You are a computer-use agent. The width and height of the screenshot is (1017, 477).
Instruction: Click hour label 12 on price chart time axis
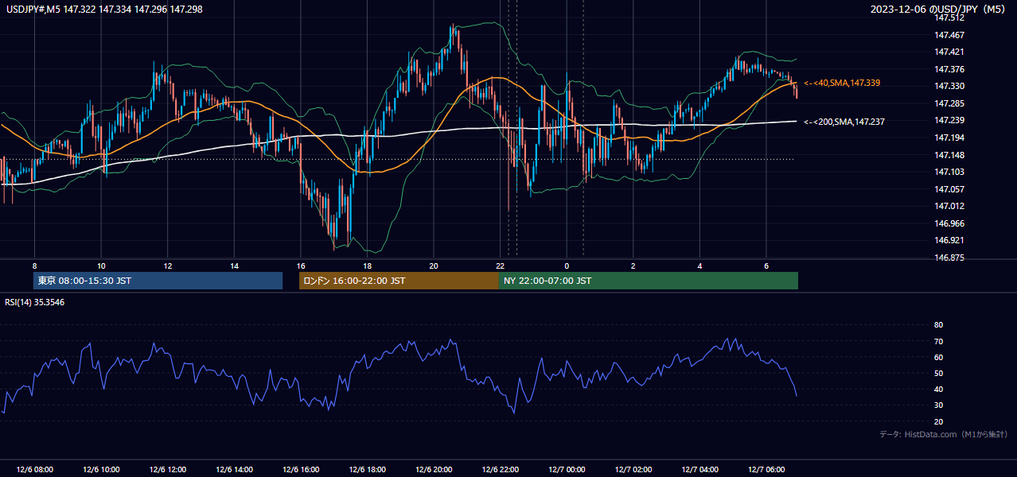click(168, 266)
